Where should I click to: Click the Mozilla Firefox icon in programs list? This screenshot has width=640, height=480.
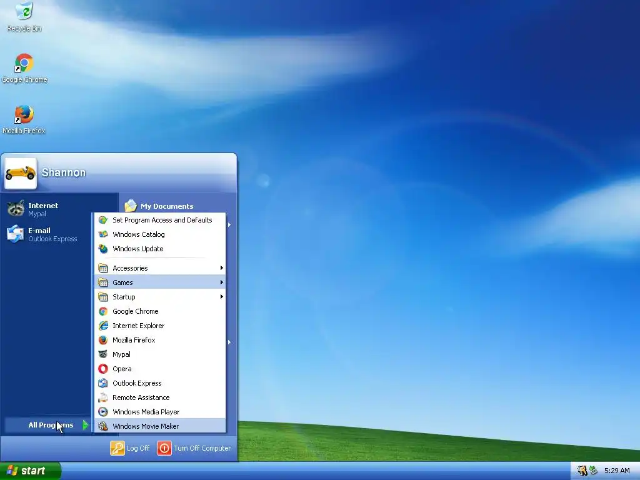tap(103, 340)
